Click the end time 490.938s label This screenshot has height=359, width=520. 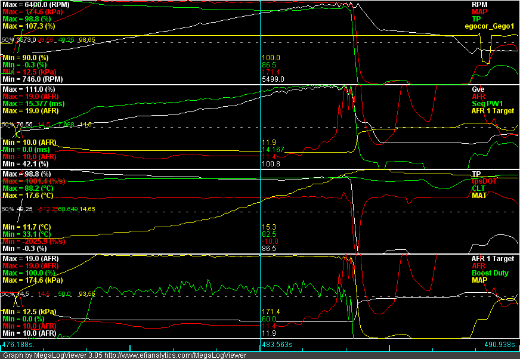pyautogui.click(x=500, y=345)
